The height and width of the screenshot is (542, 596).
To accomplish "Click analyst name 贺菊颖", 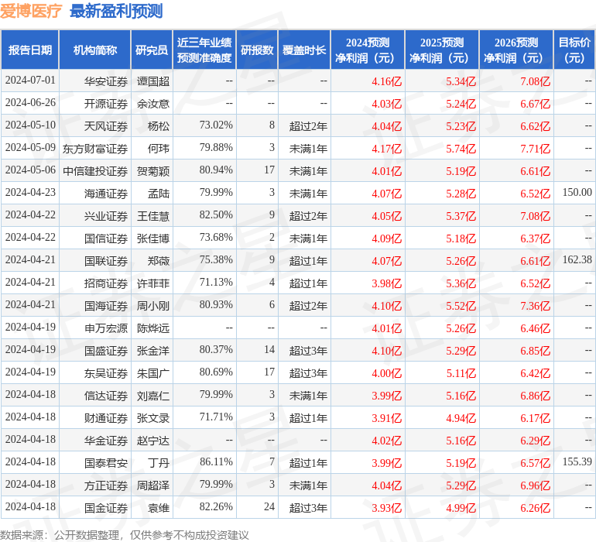I will pyautogui.click(x=153, y=171).
